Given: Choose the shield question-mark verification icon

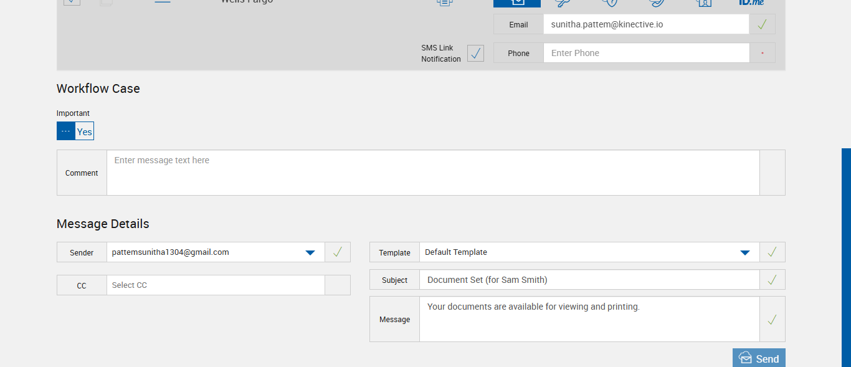Looking at the screenshot, I should (x=610, y=2).
